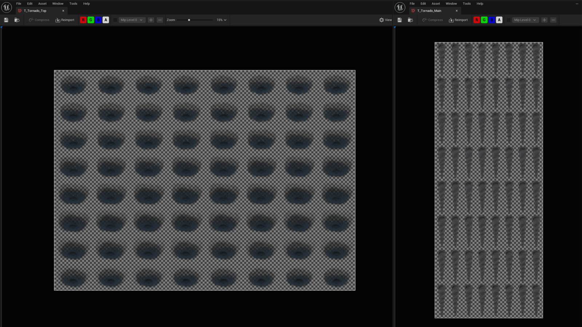
Task: Toggle green channel in T_Tornado_Main window
Action: point(484,20)
